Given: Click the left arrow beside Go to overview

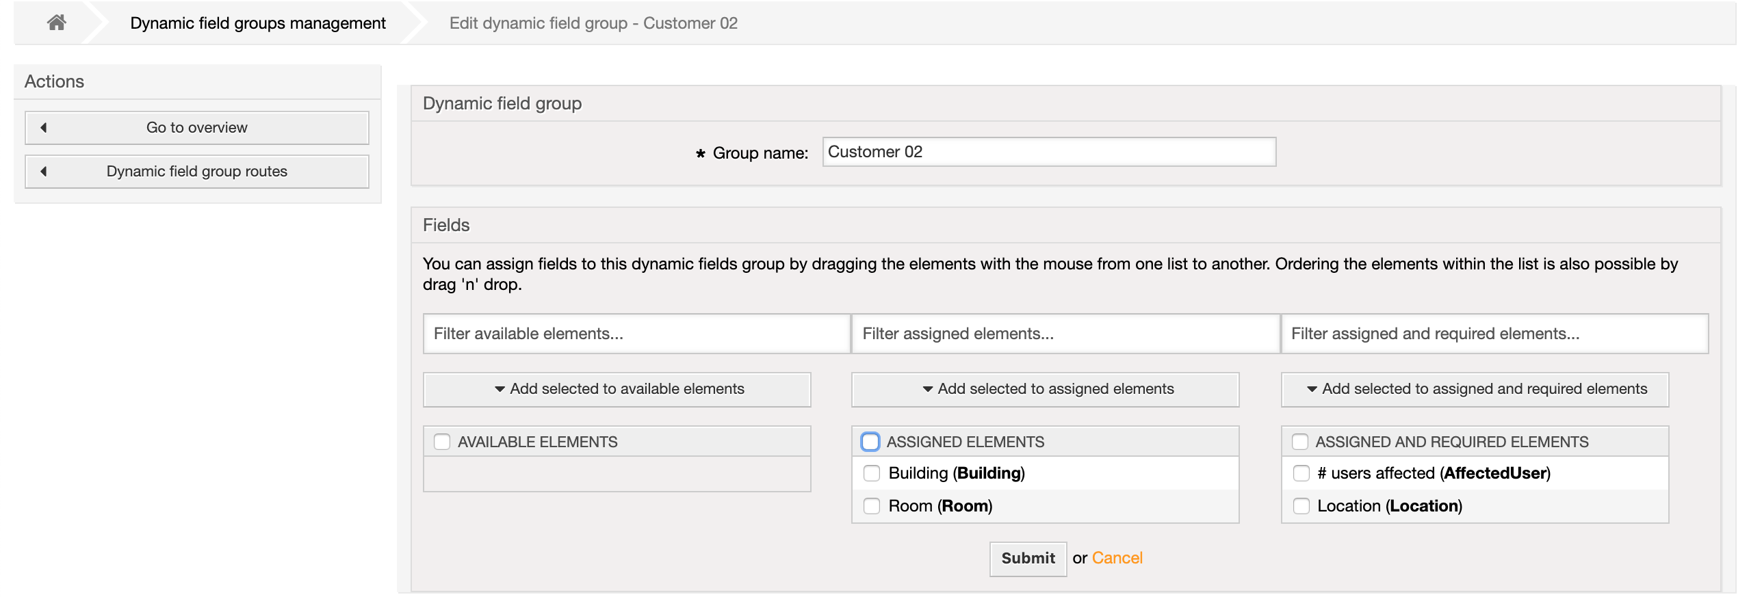Looking at the screenshot, I should pos(44,128).
